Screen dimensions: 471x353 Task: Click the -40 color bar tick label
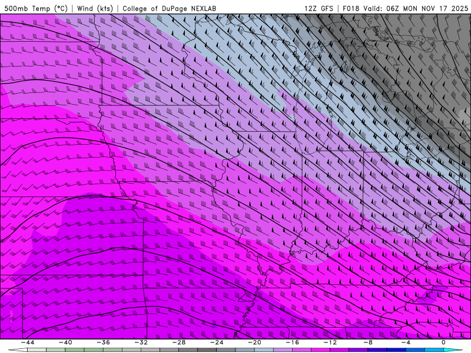pos(65,342)
